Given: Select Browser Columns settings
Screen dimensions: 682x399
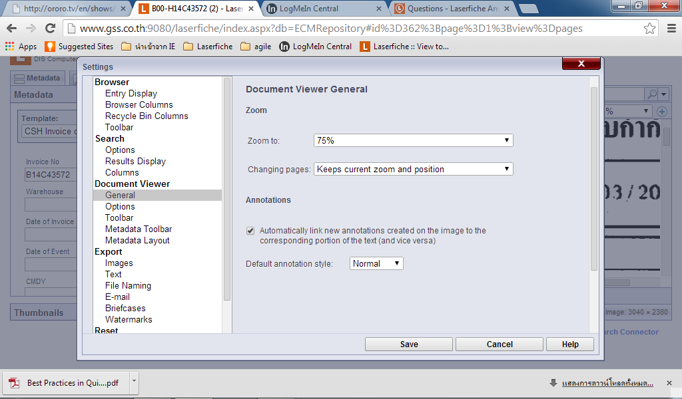Looking at the screenshot, I should click(139, 104).
